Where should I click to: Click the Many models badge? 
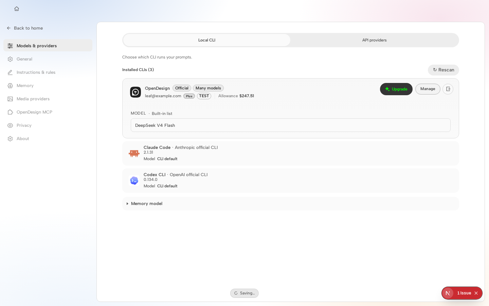point(208,88)
